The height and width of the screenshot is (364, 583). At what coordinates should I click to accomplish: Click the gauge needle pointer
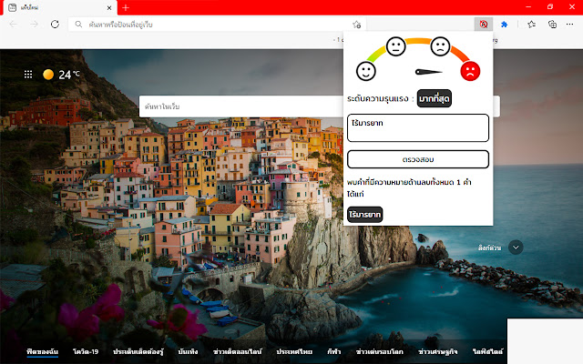pos(428,72)
